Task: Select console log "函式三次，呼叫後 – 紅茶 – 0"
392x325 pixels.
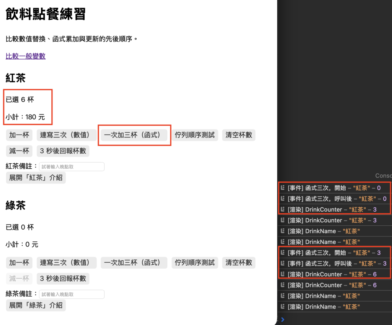Action: point(335,199)
